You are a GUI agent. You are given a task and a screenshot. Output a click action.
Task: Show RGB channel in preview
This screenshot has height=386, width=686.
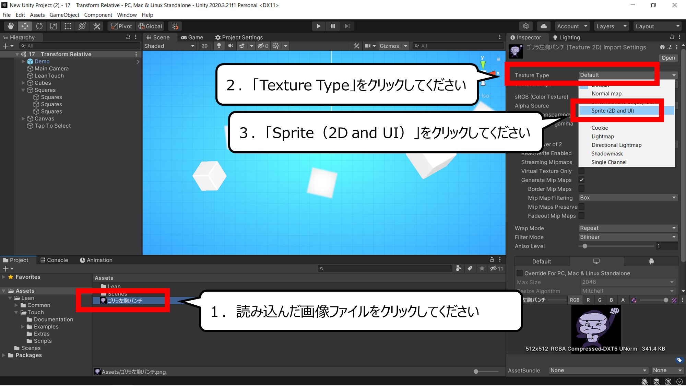pyautogui.click(x=575, y=300)
